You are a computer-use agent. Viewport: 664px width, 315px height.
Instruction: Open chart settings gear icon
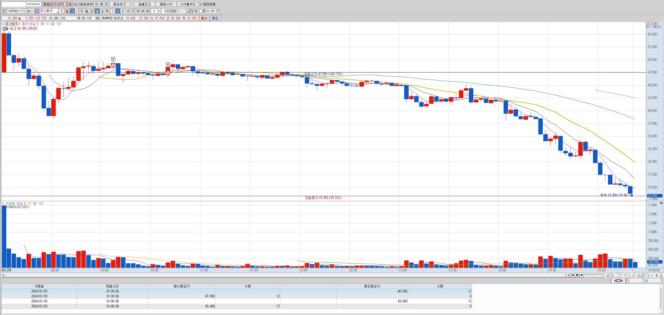[196, 11]
